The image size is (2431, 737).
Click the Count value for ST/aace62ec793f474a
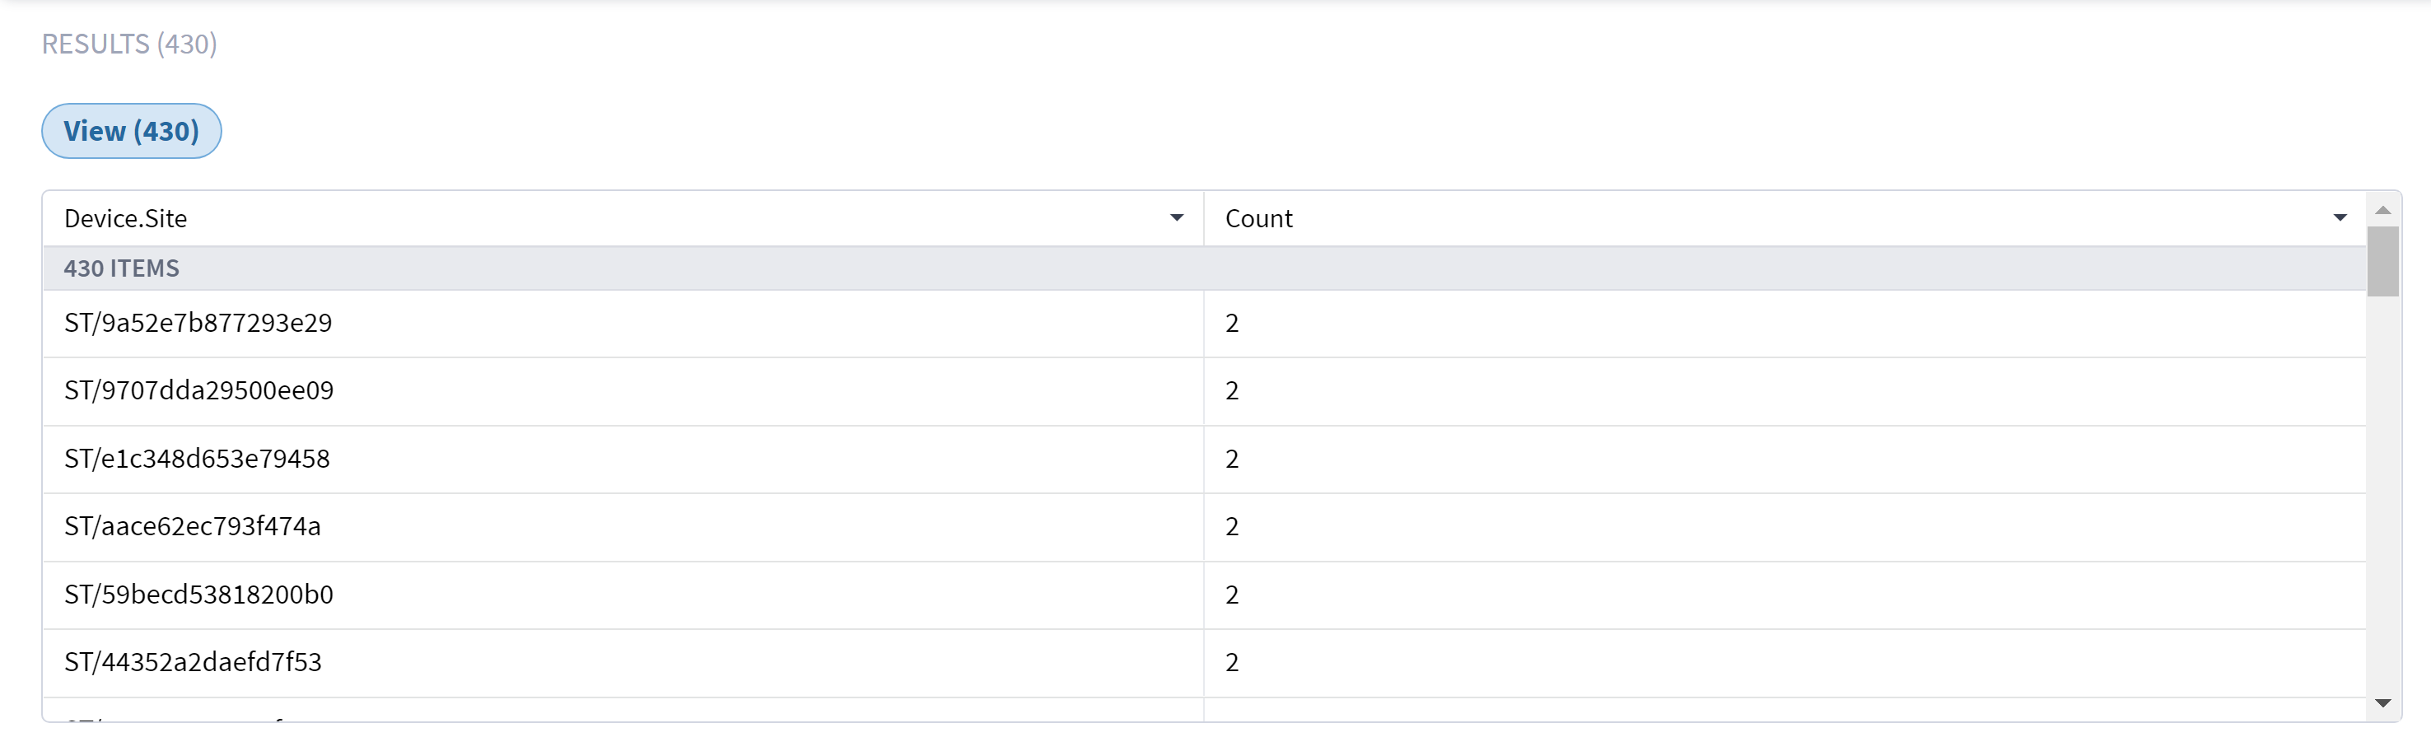1231,526
